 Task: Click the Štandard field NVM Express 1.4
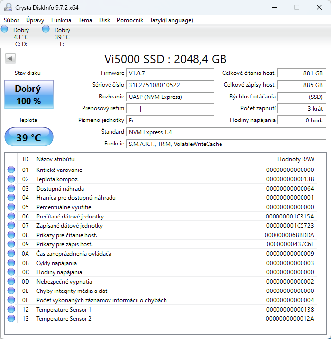click(226, 132)
